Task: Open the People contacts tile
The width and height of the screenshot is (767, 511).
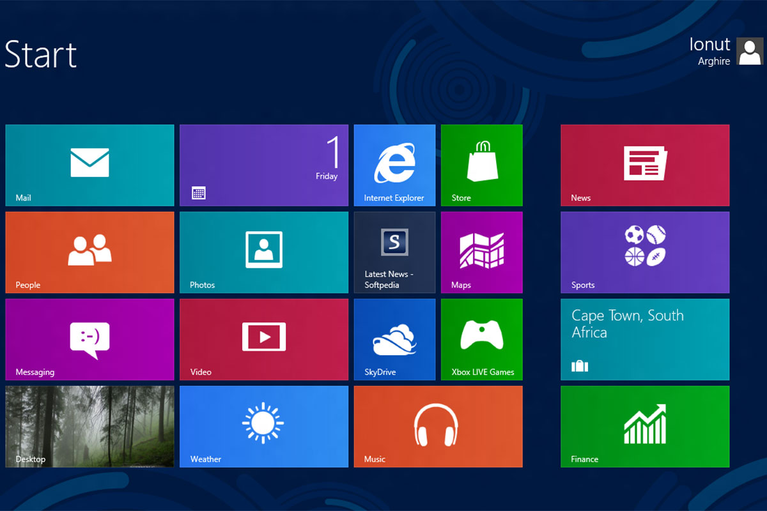Action: pos(89,252)
